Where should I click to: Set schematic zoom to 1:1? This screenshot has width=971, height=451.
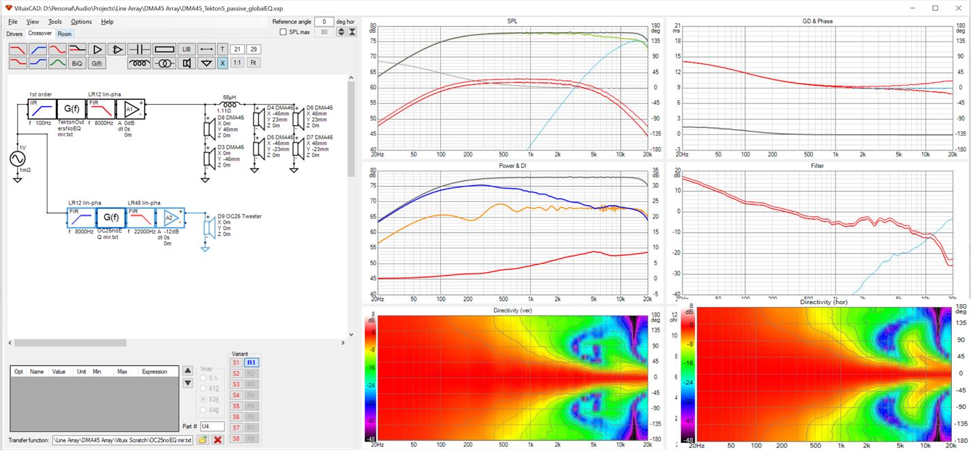[x=237, y=63]
